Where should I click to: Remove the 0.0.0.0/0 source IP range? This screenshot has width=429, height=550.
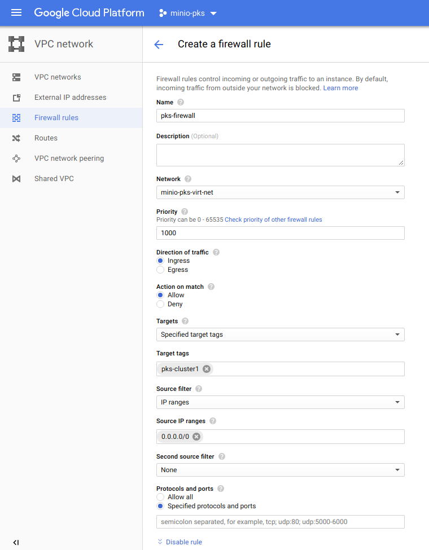[x=196, y=437]
